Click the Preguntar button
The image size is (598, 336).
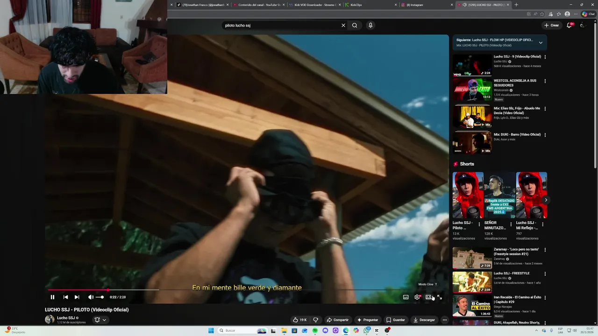click(x=368, y=320)
